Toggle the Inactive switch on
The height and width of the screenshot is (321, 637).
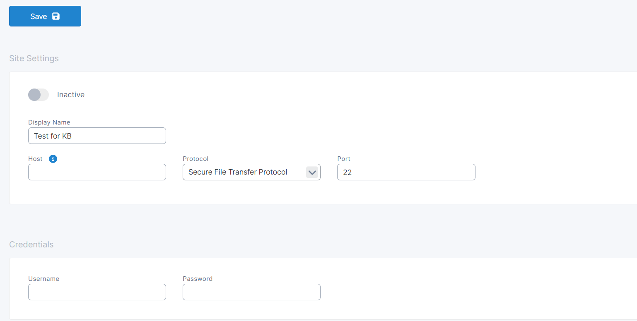pyautogui.click(x=39, y=95)
